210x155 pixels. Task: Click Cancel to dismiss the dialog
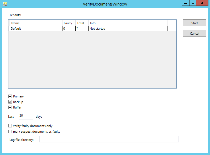[x=194, y=33]
